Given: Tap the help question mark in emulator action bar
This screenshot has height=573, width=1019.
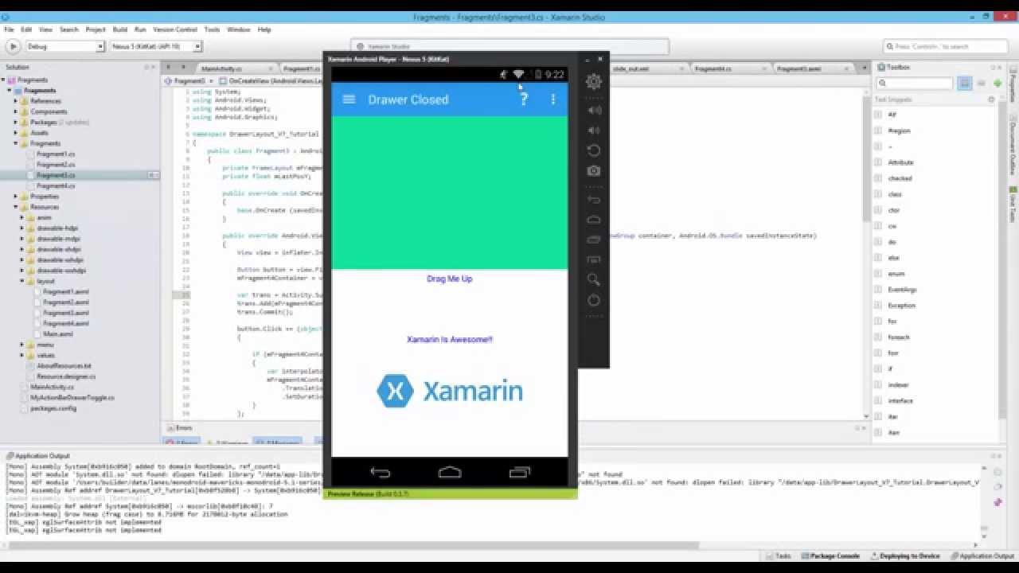Looking at the screenshot, I should coord(524,99).
